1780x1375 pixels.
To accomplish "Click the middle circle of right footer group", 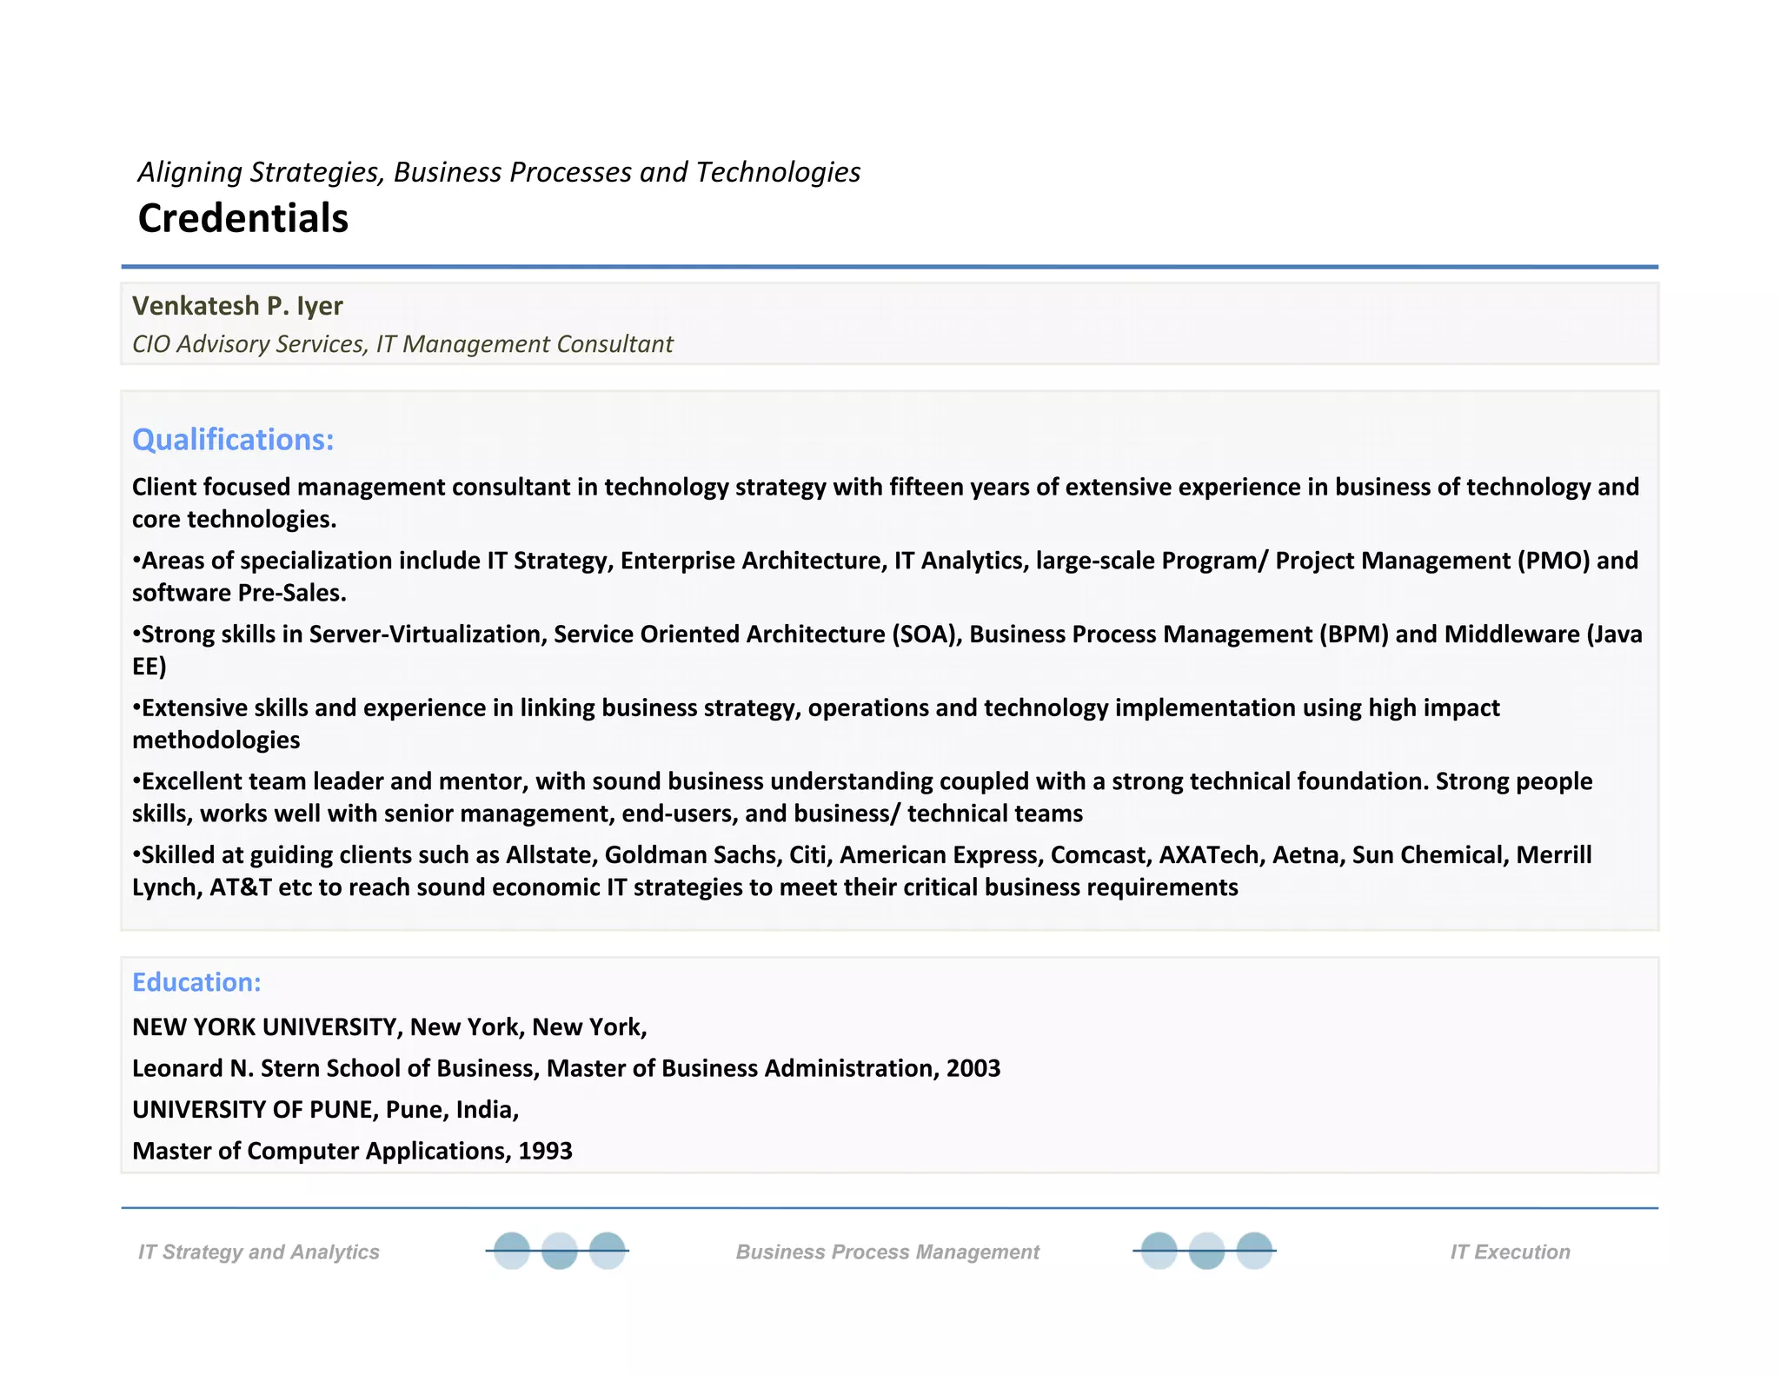I will point(1206,1252).
